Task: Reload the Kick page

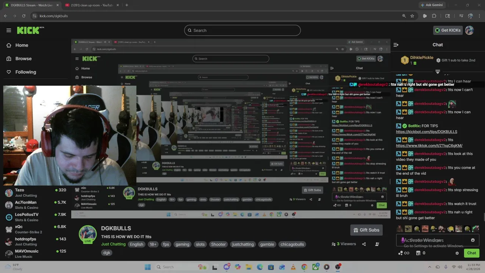Action: [x=24, y=16]
